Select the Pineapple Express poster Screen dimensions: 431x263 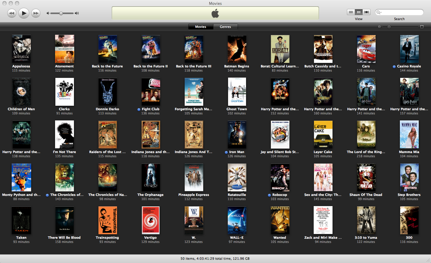(194, 177)
